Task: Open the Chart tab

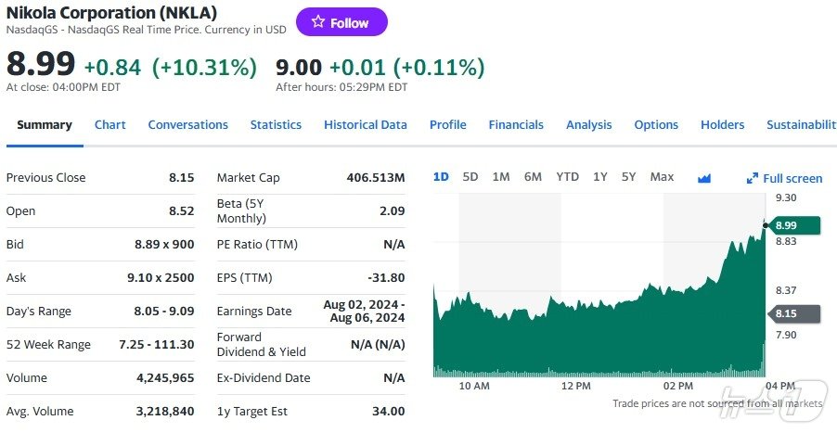Action: click(x=110, y=125)
